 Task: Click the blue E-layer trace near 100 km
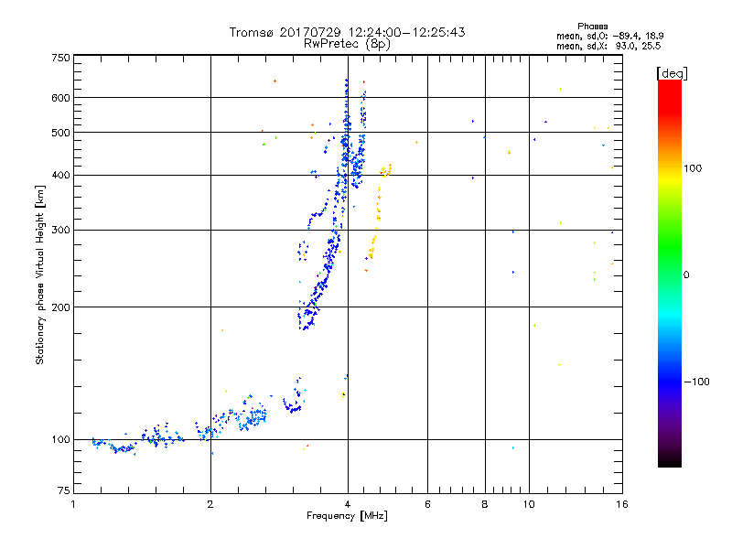[140, 441]
